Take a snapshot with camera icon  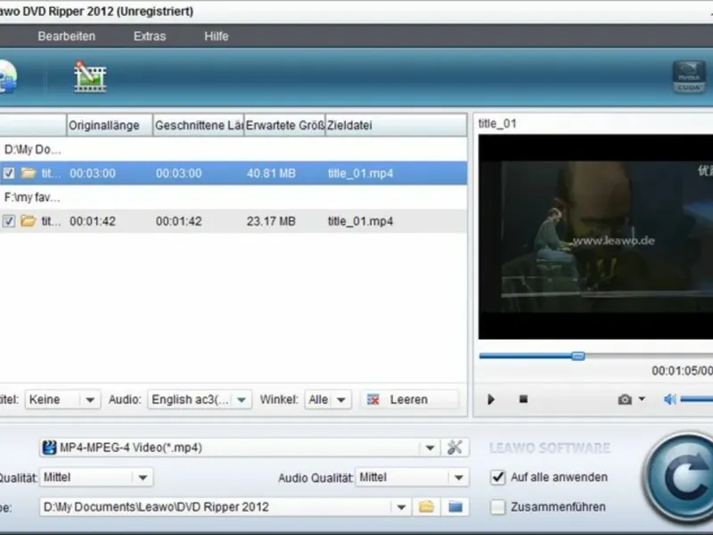pos(625,399)
